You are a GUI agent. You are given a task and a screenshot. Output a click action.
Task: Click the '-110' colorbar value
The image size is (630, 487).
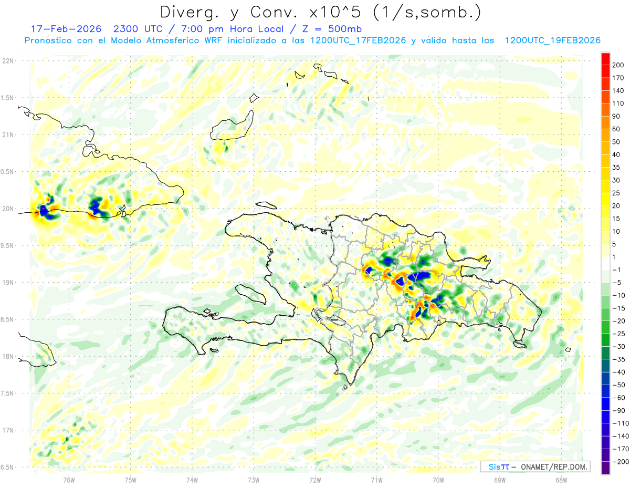point(619,423)
